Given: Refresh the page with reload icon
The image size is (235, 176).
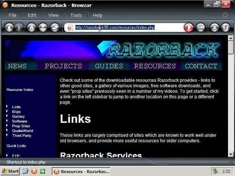Looking at the screenshot, I should point(225,27).
